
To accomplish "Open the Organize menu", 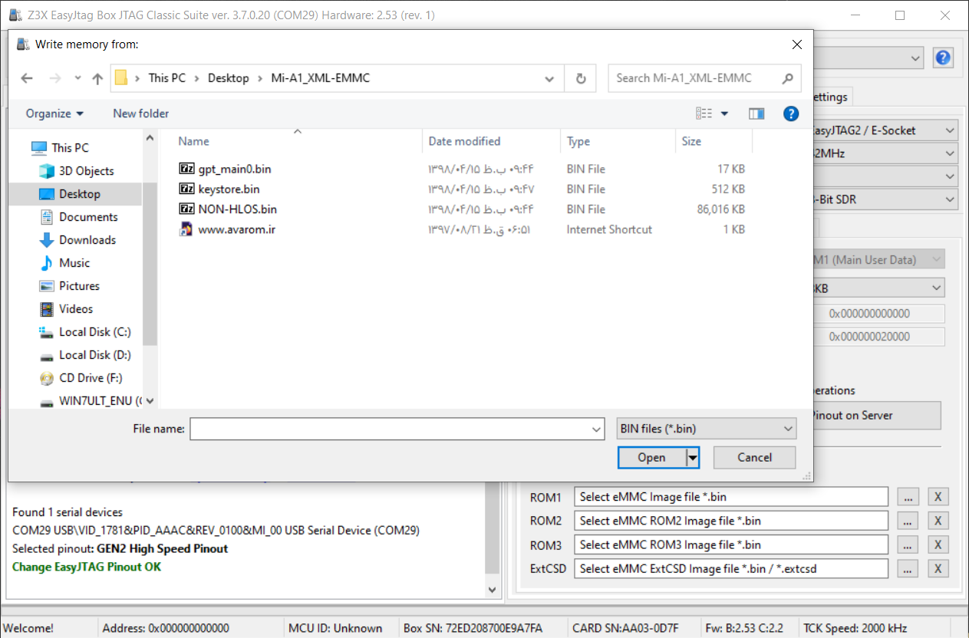I will tap(54, 113).
